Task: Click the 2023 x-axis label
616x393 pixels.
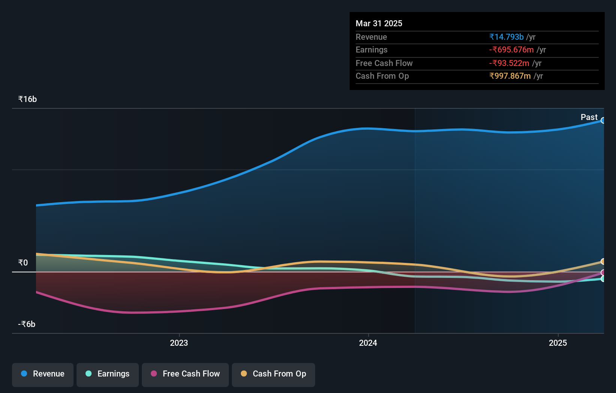Action: point(179,343)
